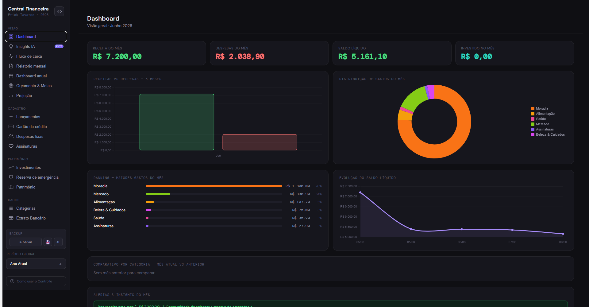Click the Despesas do mês R$ 2.038,90 value

(240, 56)
